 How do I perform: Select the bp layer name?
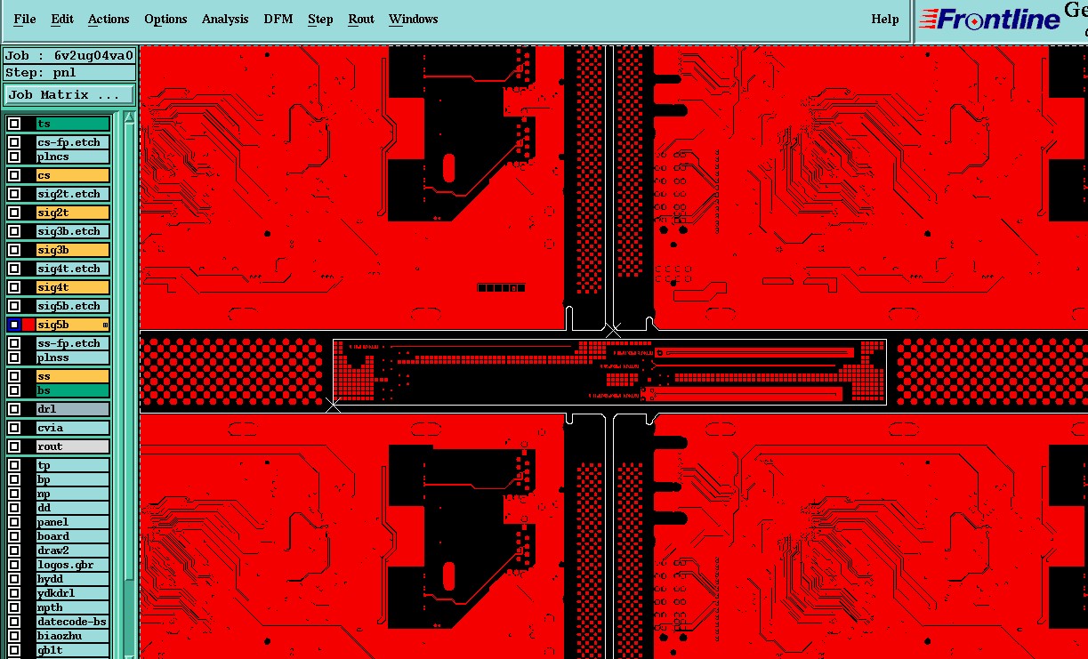pyautogui.click(x=73, y=479)
